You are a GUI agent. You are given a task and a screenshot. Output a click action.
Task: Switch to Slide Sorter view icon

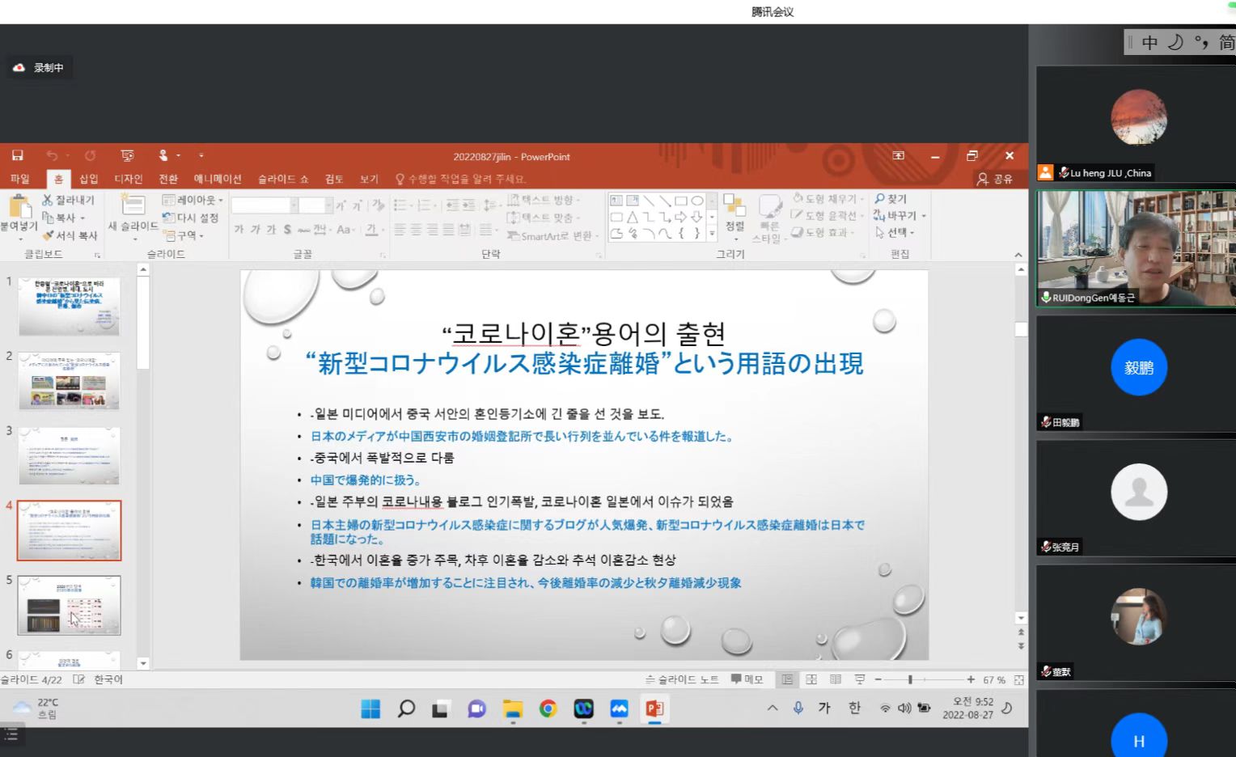point(811,680)
